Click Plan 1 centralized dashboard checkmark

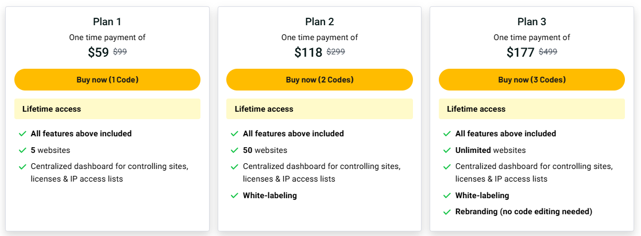(22, 167)
